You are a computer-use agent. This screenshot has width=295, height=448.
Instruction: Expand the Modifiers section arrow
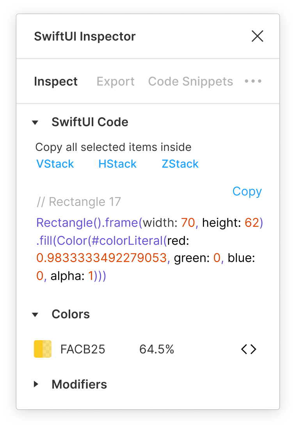click(x=36, y=384)
